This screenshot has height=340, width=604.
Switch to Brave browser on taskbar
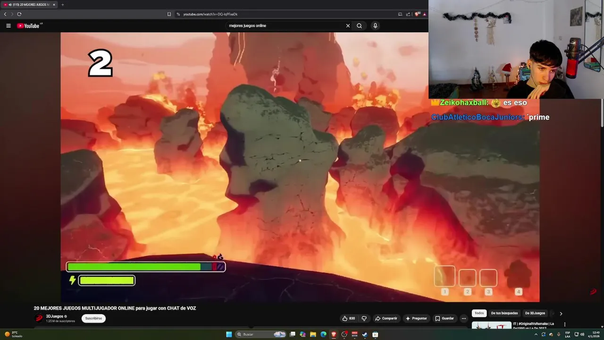click(334, 334)
